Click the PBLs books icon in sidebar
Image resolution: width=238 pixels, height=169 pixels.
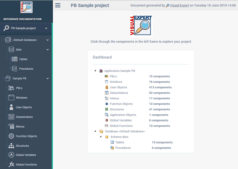[11, 88]
